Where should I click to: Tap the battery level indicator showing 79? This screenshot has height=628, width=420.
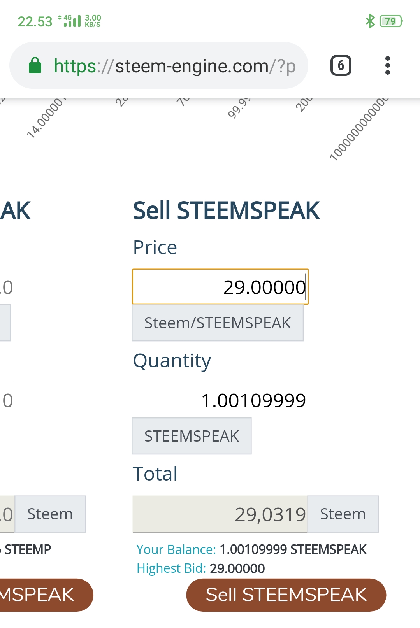point(391,21)
